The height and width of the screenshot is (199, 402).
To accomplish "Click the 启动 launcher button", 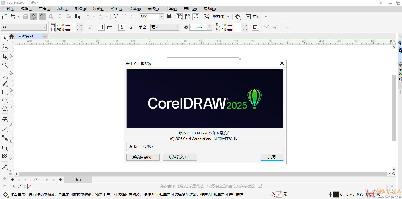I will pyautogui.click(x=253, y=17).
